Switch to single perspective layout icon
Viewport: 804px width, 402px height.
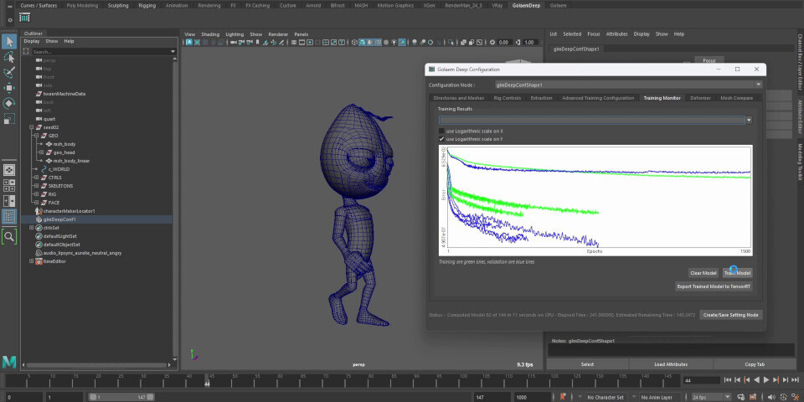tap(9, 170)
